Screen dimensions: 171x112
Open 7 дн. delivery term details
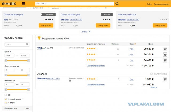(132, 49)
